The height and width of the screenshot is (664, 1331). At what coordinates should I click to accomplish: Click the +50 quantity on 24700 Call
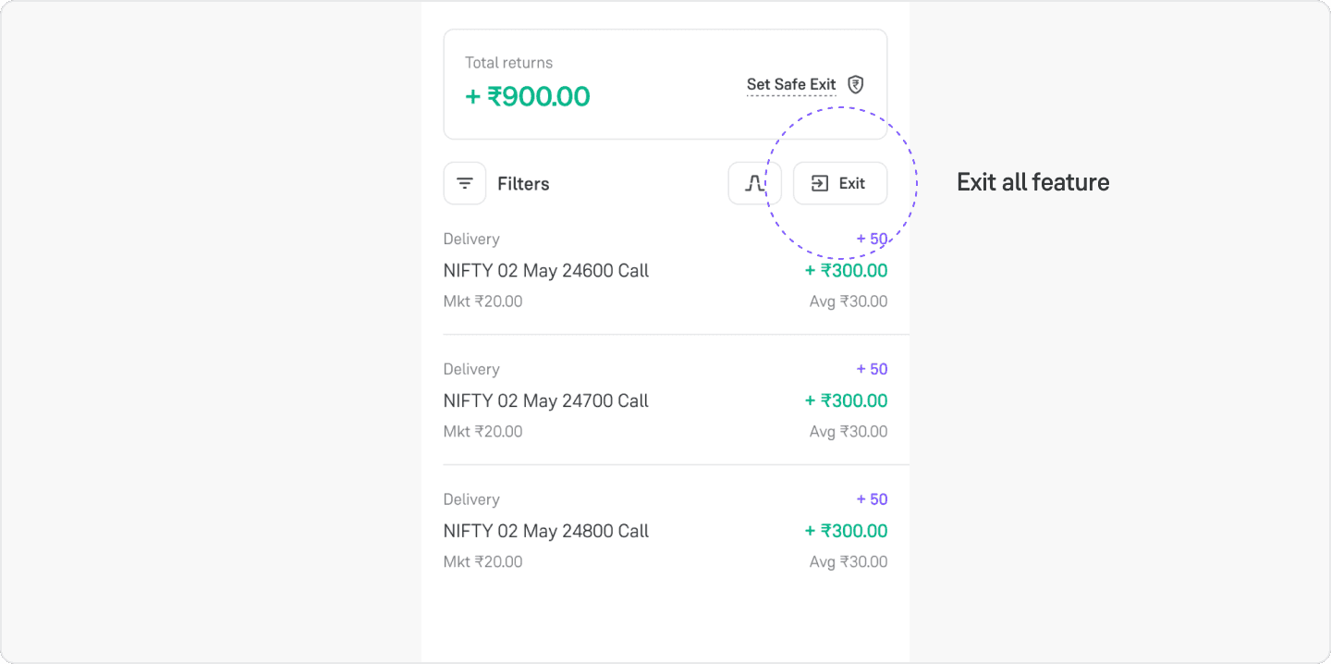pyautogui.click(x=872, y=369)
